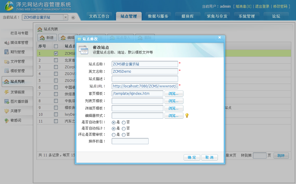Image resolution: width=296 pixels, height=184 pixels.
Task: Switch to the 媒体库 tab
Action: (188, 16)
